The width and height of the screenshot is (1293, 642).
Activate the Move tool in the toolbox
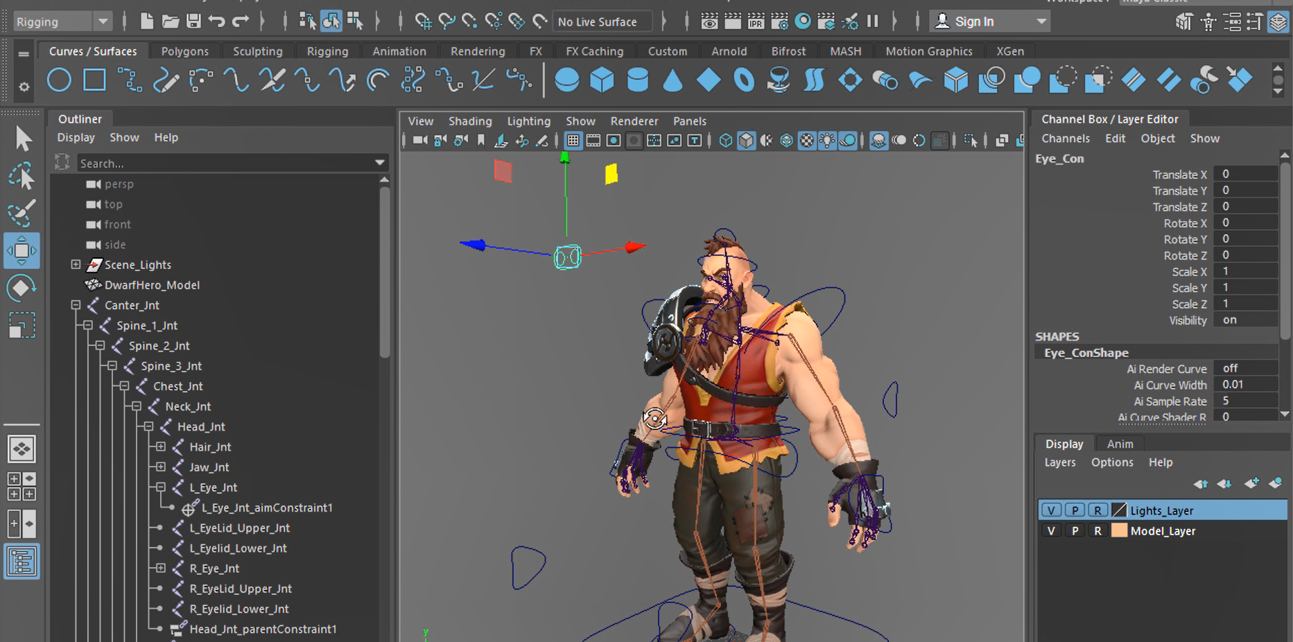click(22, 250)
